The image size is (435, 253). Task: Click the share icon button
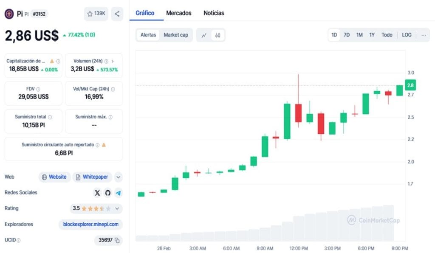point(117,14)
